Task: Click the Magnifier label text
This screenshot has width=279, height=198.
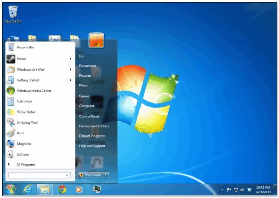Action: coord(24,144)
